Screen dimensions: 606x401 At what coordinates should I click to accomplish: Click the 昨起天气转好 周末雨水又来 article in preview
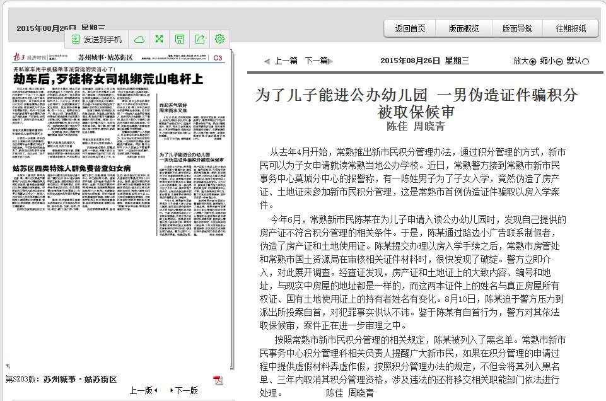pyautogui.click(x=173, y=108)
